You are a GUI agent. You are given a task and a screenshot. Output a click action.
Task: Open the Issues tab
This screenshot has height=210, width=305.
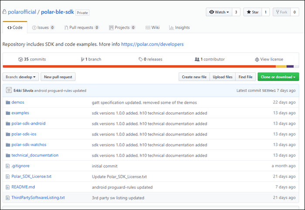43,27
